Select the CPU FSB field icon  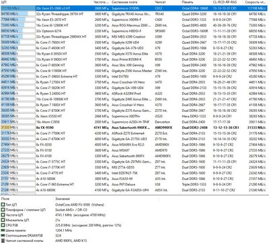[x=3, y=225]
